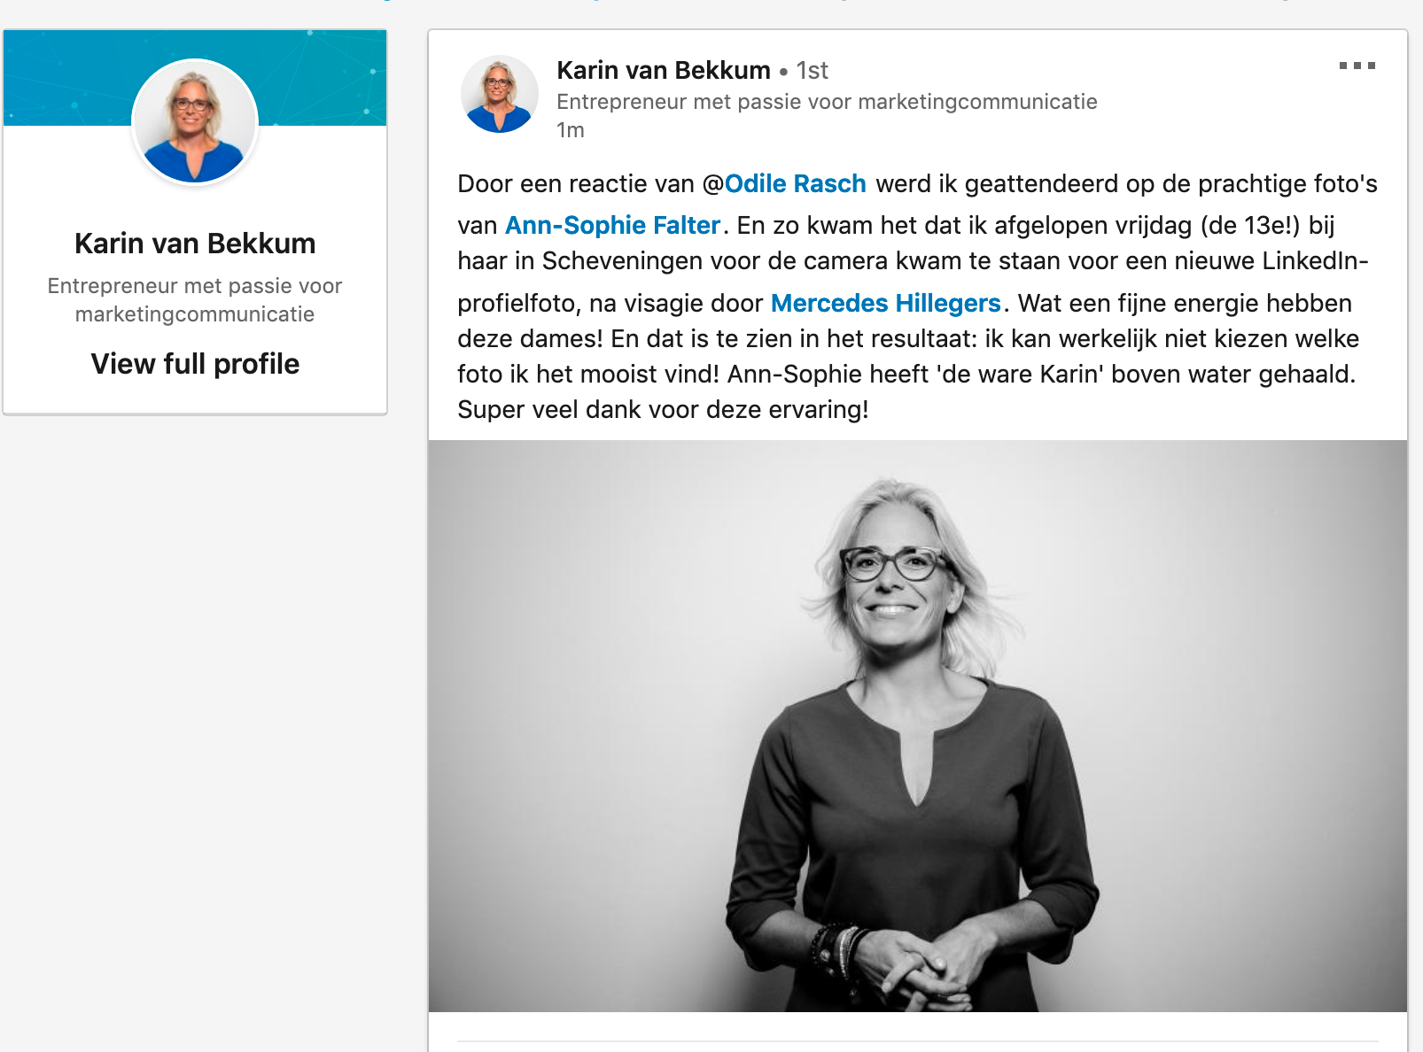Open the Ann-Sophie Falter profile link
Screen dimensions: 1423x1052
612,225
